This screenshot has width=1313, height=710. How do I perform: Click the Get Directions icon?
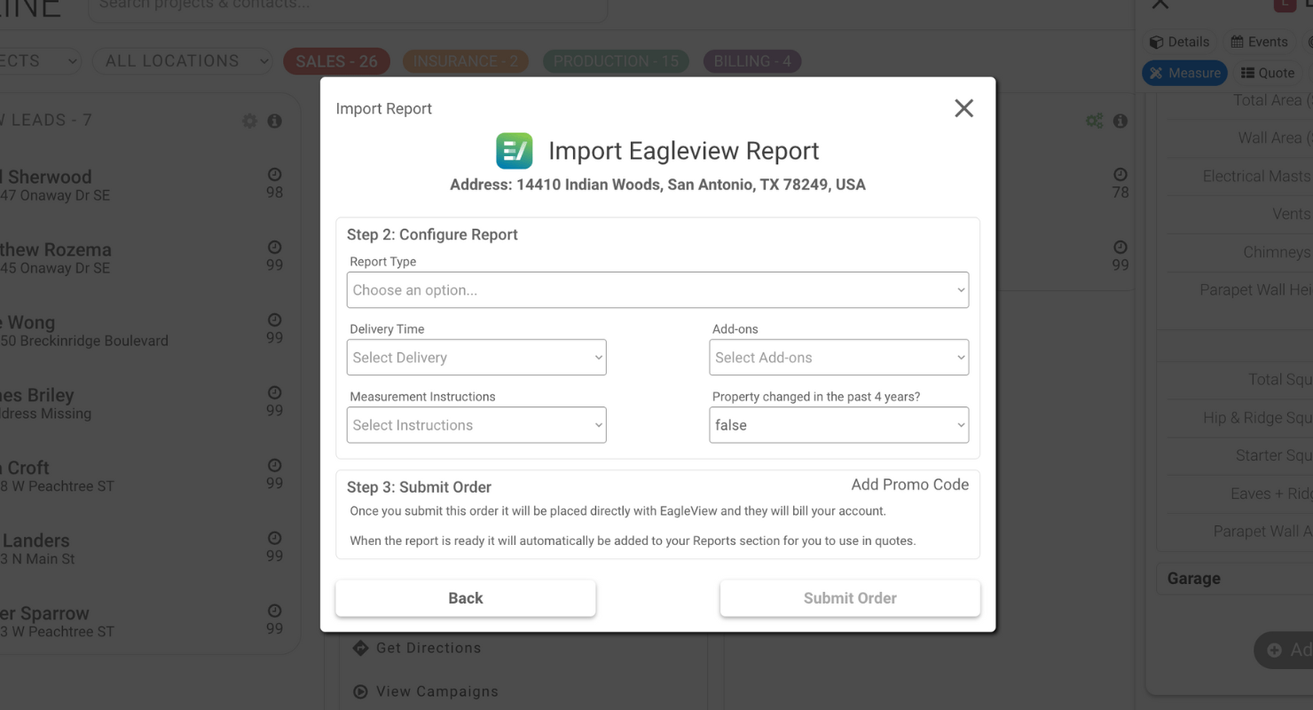(360, 648)
